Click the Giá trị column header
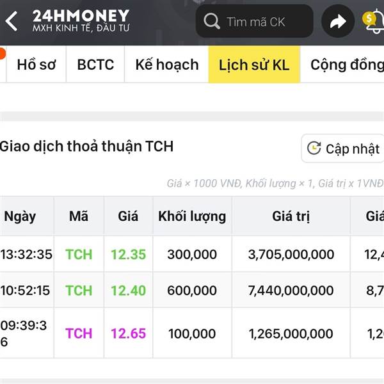384x384 pixels. 291,216
